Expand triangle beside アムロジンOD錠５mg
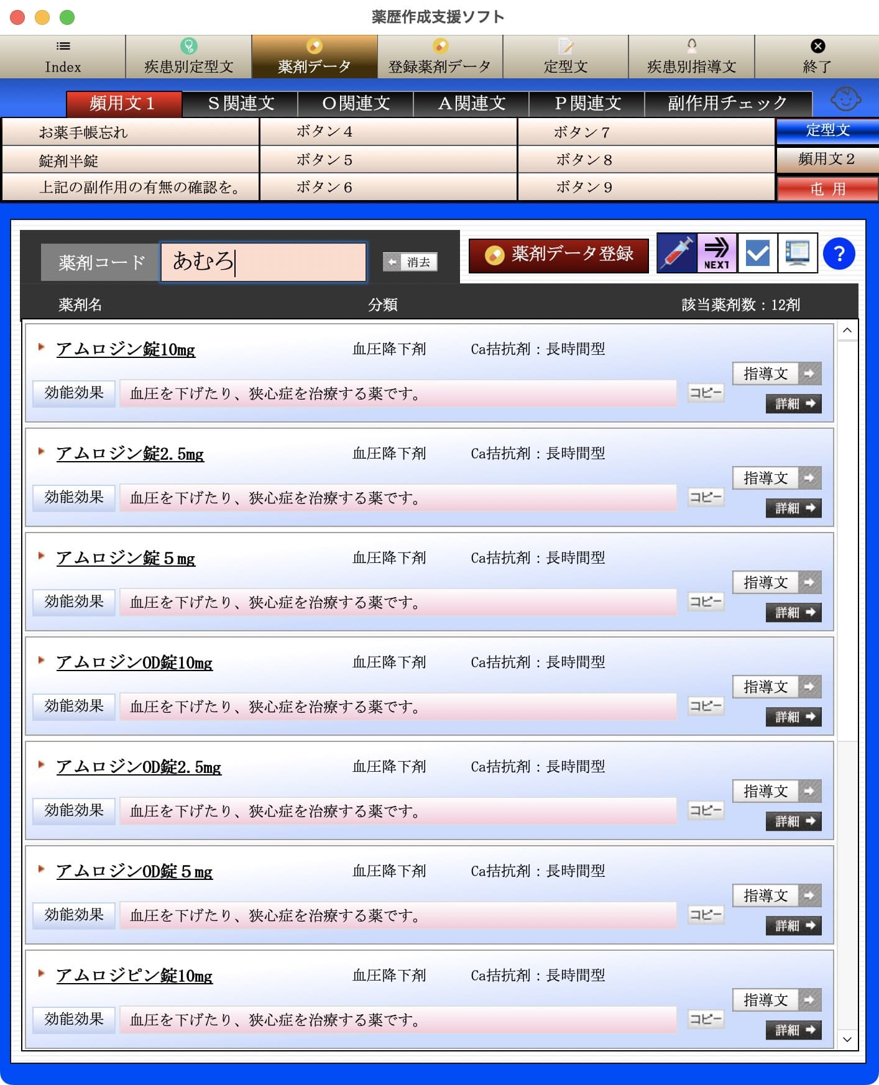The width and height of the screenshot is (879, 1085). click(41, 869)
